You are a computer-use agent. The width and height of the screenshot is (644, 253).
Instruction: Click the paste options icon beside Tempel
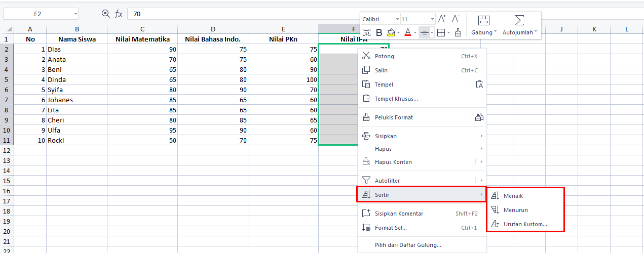(x=479, y=85)
